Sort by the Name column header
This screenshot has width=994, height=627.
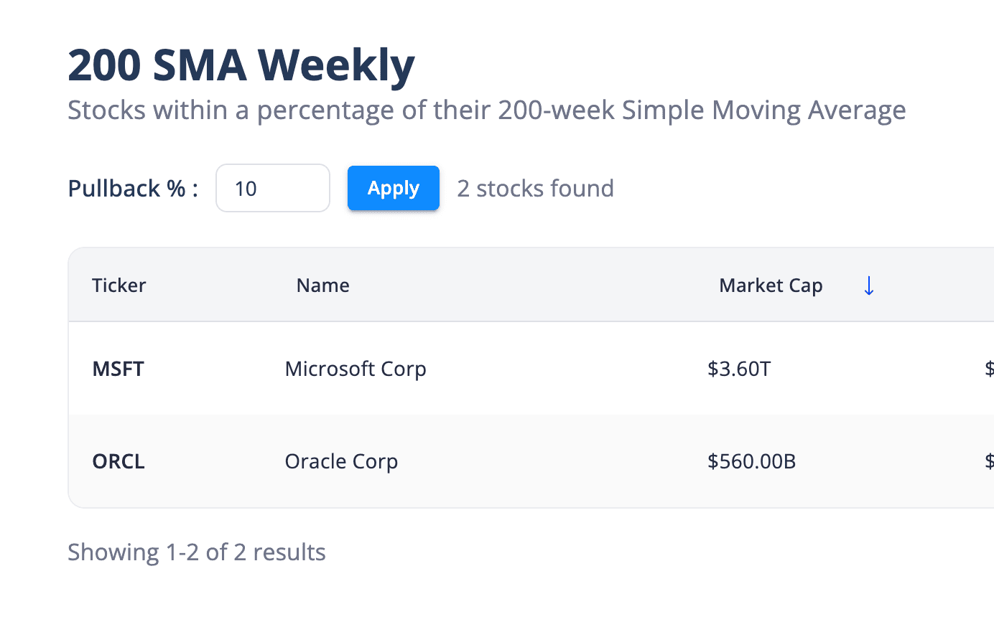(322, 285)
